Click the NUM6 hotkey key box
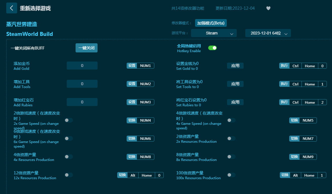 145,138
